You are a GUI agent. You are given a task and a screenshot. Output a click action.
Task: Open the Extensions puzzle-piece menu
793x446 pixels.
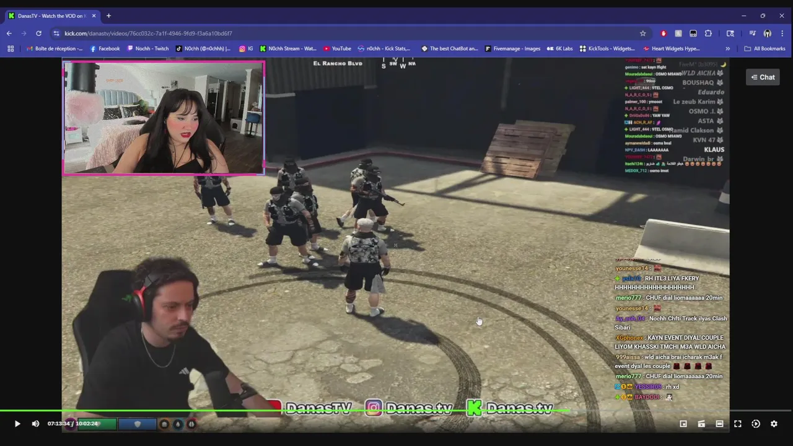[x=708, y=33]
